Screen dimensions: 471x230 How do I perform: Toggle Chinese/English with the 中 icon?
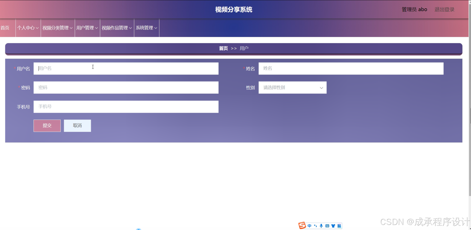(309, 225)
